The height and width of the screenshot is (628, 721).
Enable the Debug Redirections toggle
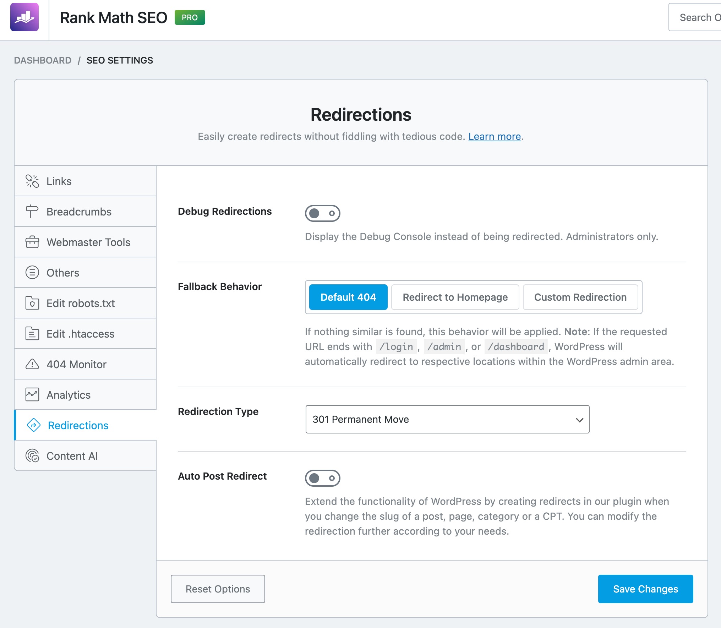[x=322, y=213]
